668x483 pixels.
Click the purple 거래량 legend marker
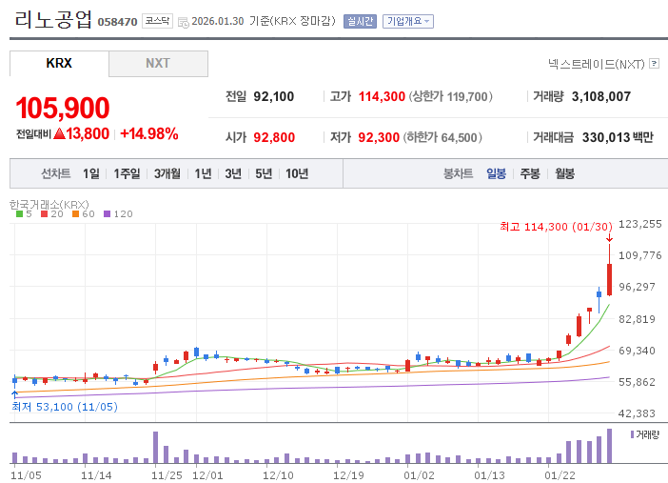coord(632,434)
